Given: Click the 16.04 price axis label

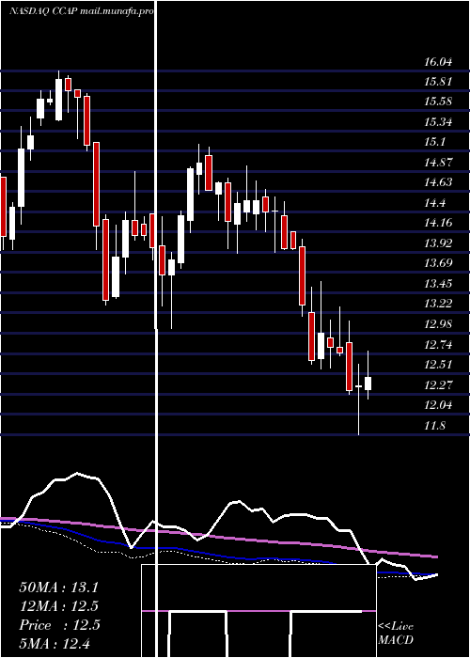Looking at the screenshot, I should point(438,62).
